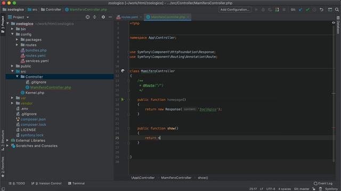Select composer.json file
This screenshot has width=341, height=191.
point(33,119)
